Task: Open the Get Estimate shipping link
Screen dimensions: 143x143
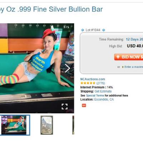Action: point(103,92)
